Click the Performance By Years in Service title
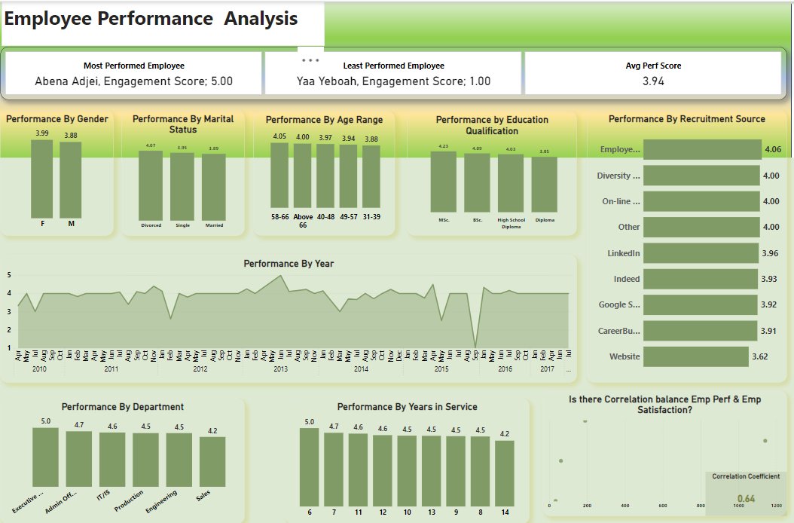This screenshot has height=523, width=794. (407, 407)
